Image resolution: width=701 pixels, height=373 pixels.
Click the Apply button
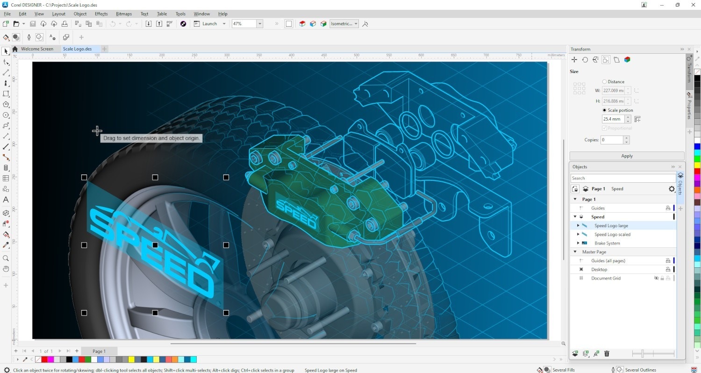pyautogui.click(x=627, y=156)
